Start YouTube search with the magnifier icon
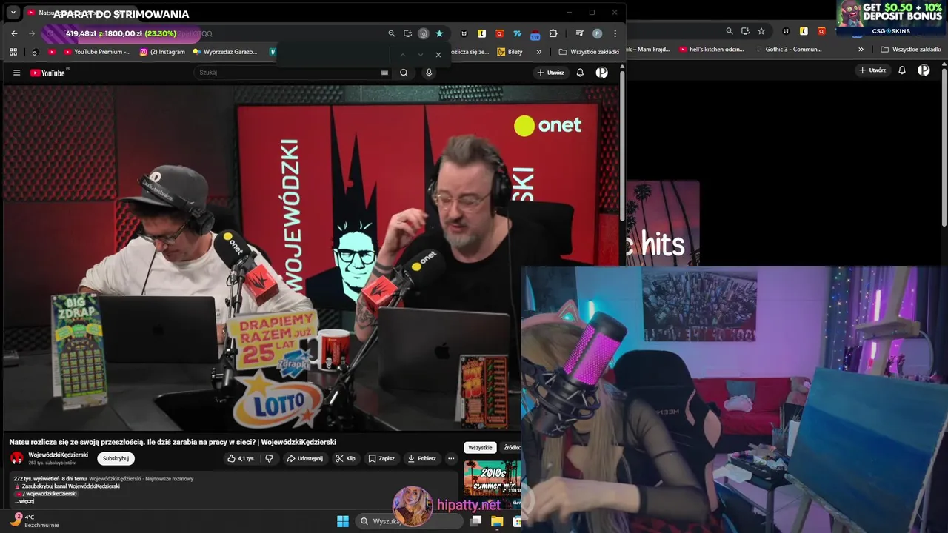The image size is (948, 533). tap(404, 73)
